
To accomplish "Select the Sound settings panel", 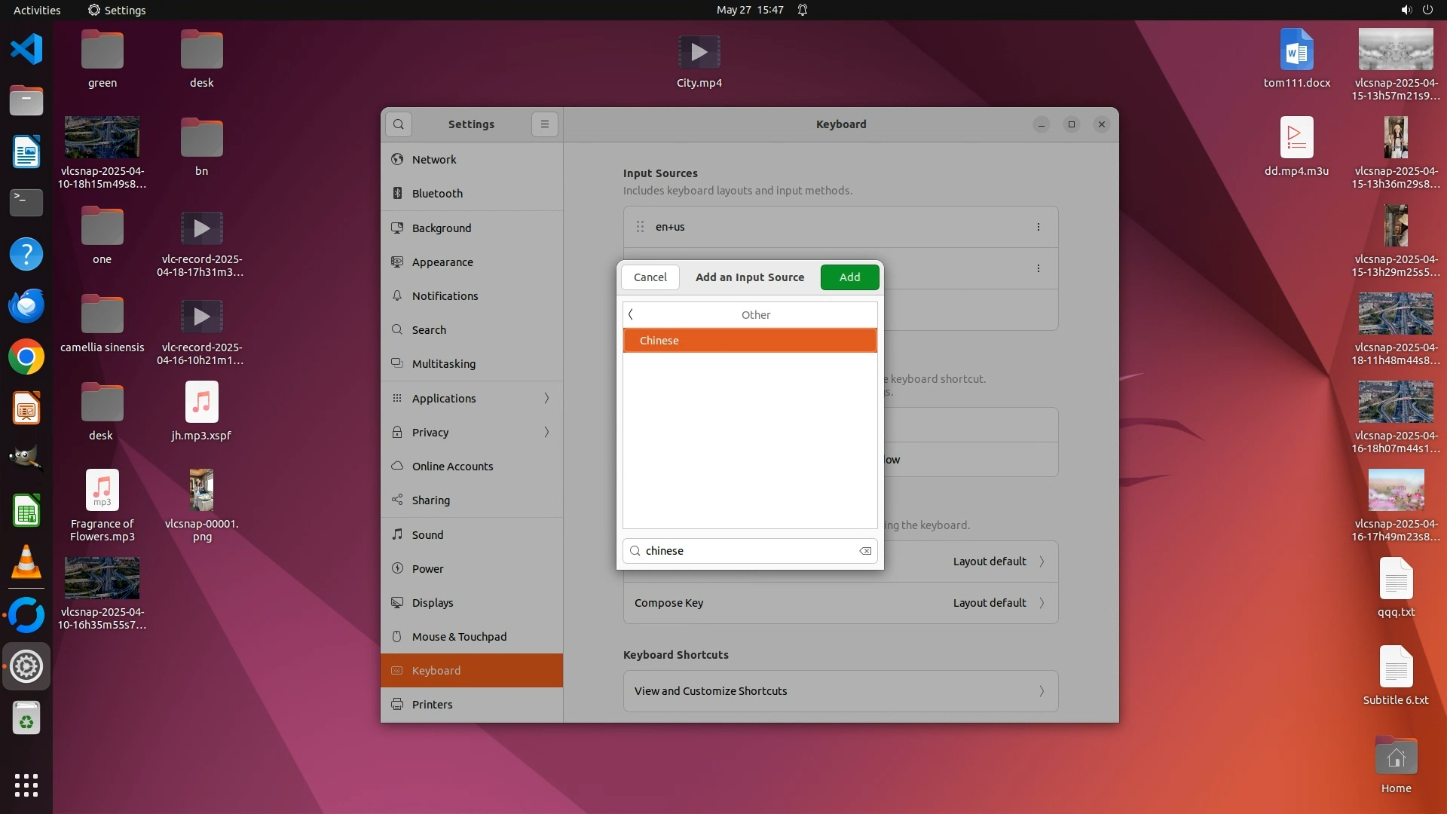I will click(x=427, y=535).
